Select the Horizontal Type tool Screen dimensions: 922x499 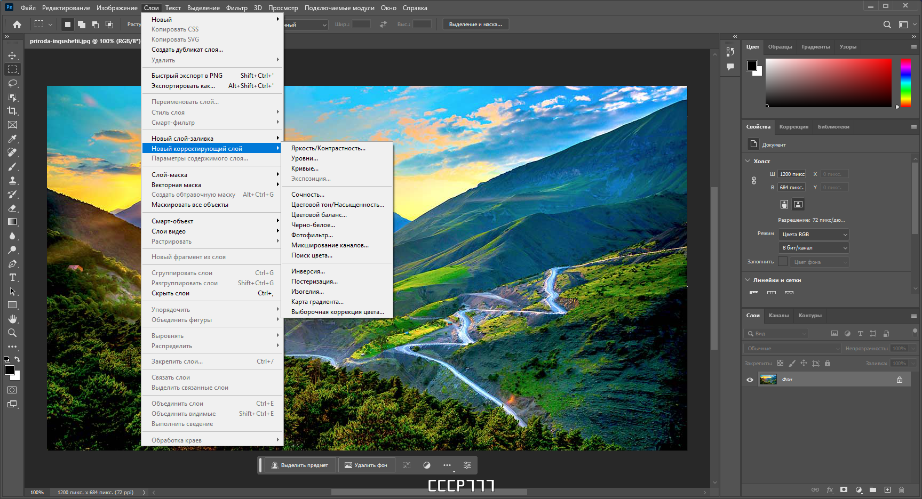coord(12,277)
